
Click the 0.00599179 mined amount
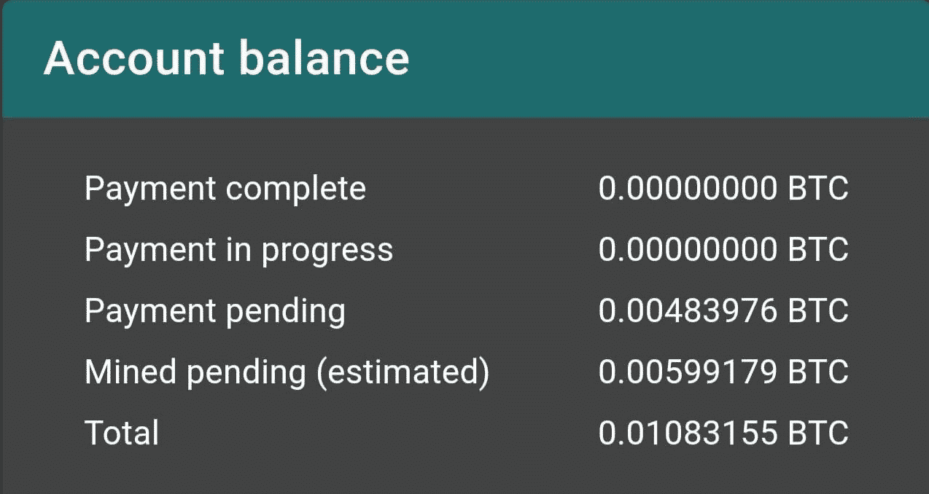point(688,372)
